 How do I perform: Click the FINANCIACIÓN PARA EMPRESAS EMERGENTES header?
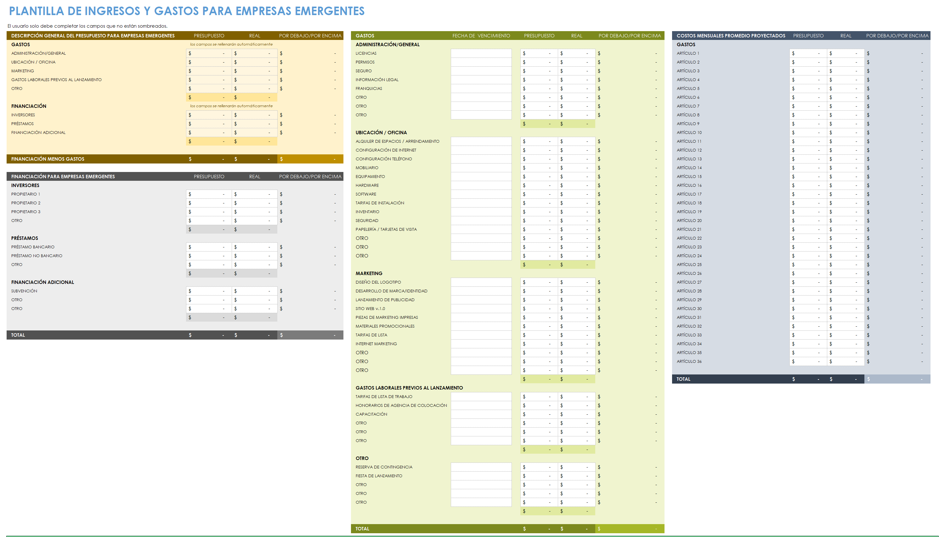(x=63, y=177)
